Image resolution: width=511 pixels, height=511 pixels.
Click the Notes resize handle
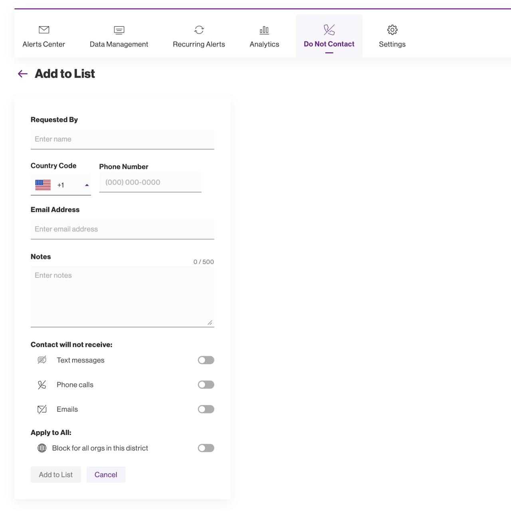(x=210, y=323)
